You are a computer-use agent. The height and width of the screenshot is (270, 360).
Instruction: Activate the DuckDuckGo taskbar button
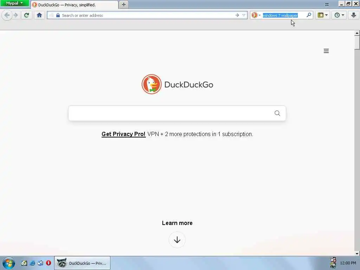(82, 263)
